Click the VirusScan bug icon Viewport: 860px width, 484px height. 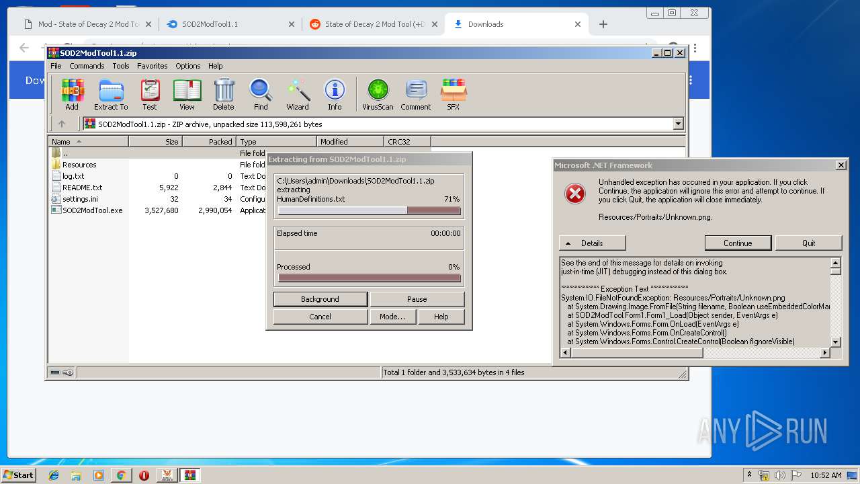pos(378,94)
